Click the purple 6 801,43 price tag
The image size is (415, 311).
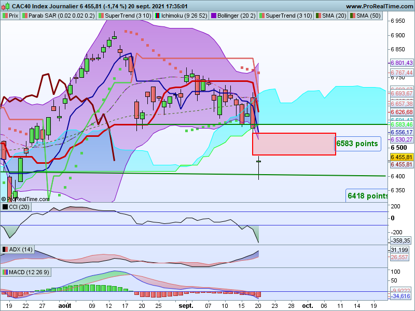click(x=402, y=63)
